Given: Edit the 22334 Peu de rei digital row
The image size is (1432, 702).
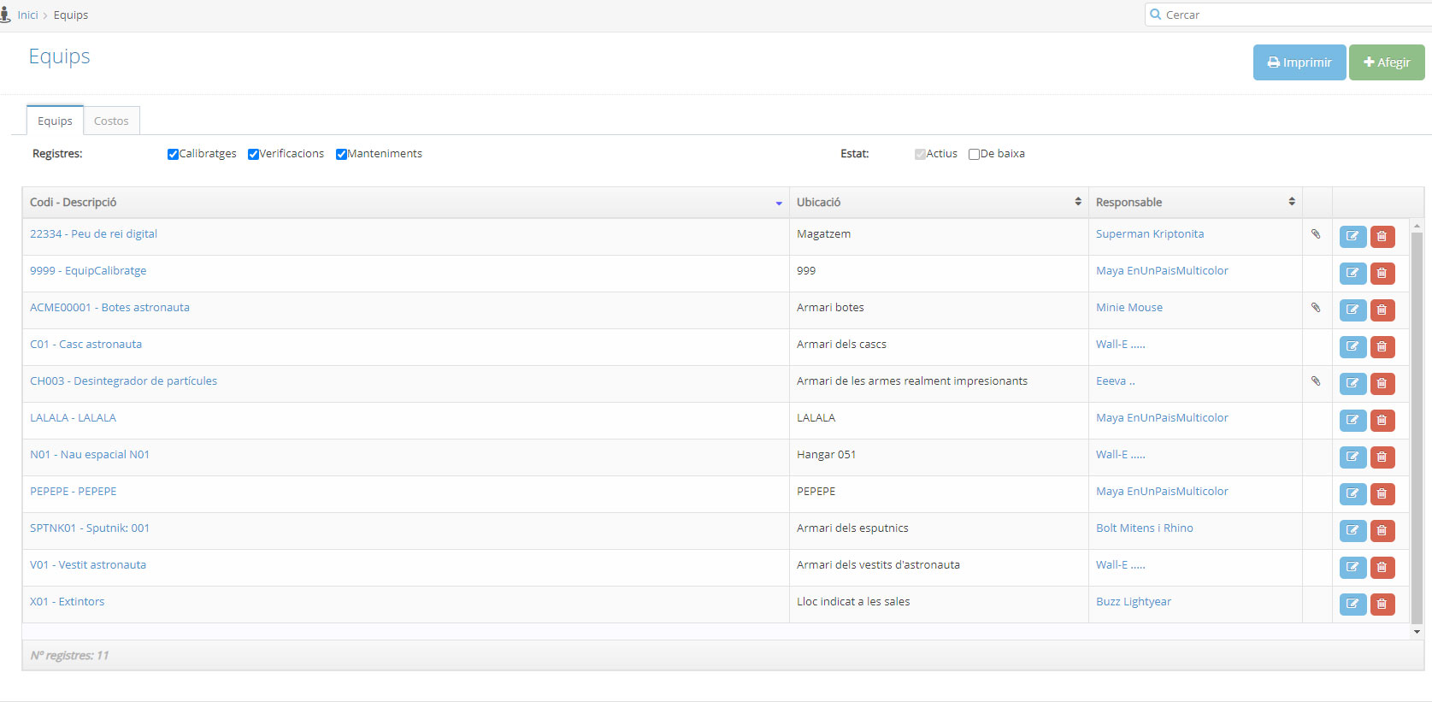Looking at the screenshot, I should (1352, 237).
